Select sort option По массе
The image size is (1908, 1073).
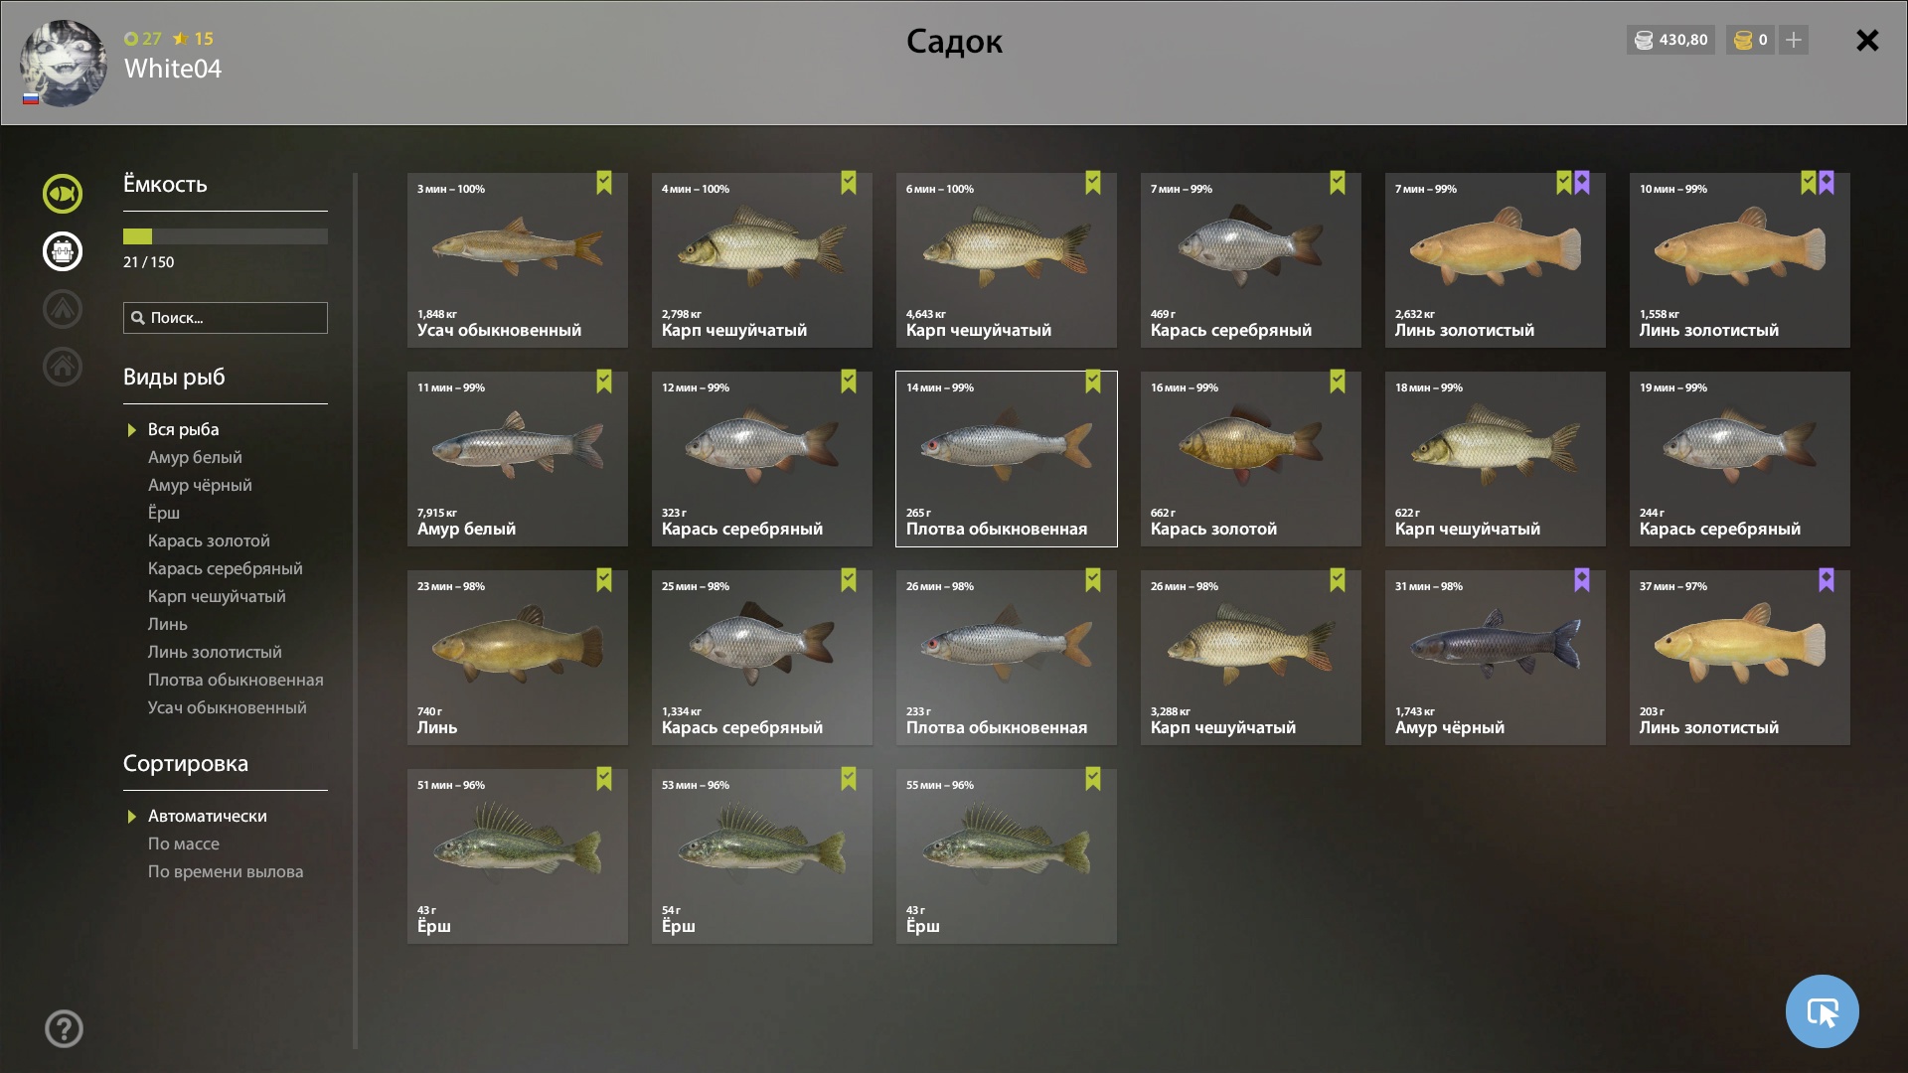[184, 843]
